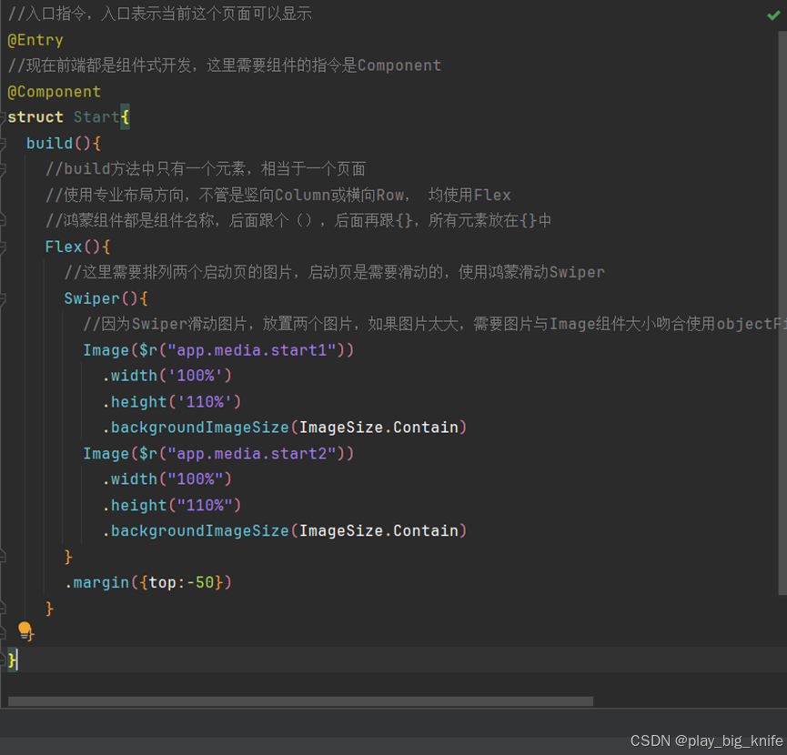The width and height of the screenshot is (787, 755).
Task: Click .width("100%") with double quotes
Action: [x=167, y=479]
